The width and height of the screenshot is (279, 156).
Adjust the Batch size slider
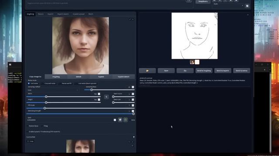123,103
